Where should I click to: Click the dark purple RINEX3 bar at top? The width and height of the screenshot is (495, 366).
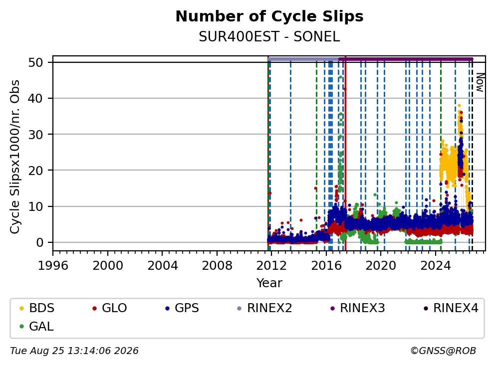coord(406,59)
